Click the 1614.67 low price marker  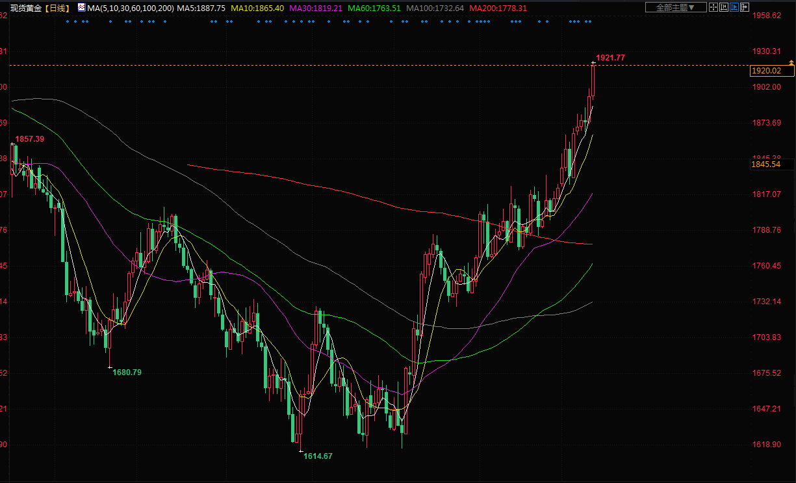(318, 456)
